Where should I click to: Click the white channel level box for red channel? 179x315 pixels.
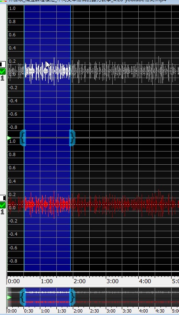point(2,198)
